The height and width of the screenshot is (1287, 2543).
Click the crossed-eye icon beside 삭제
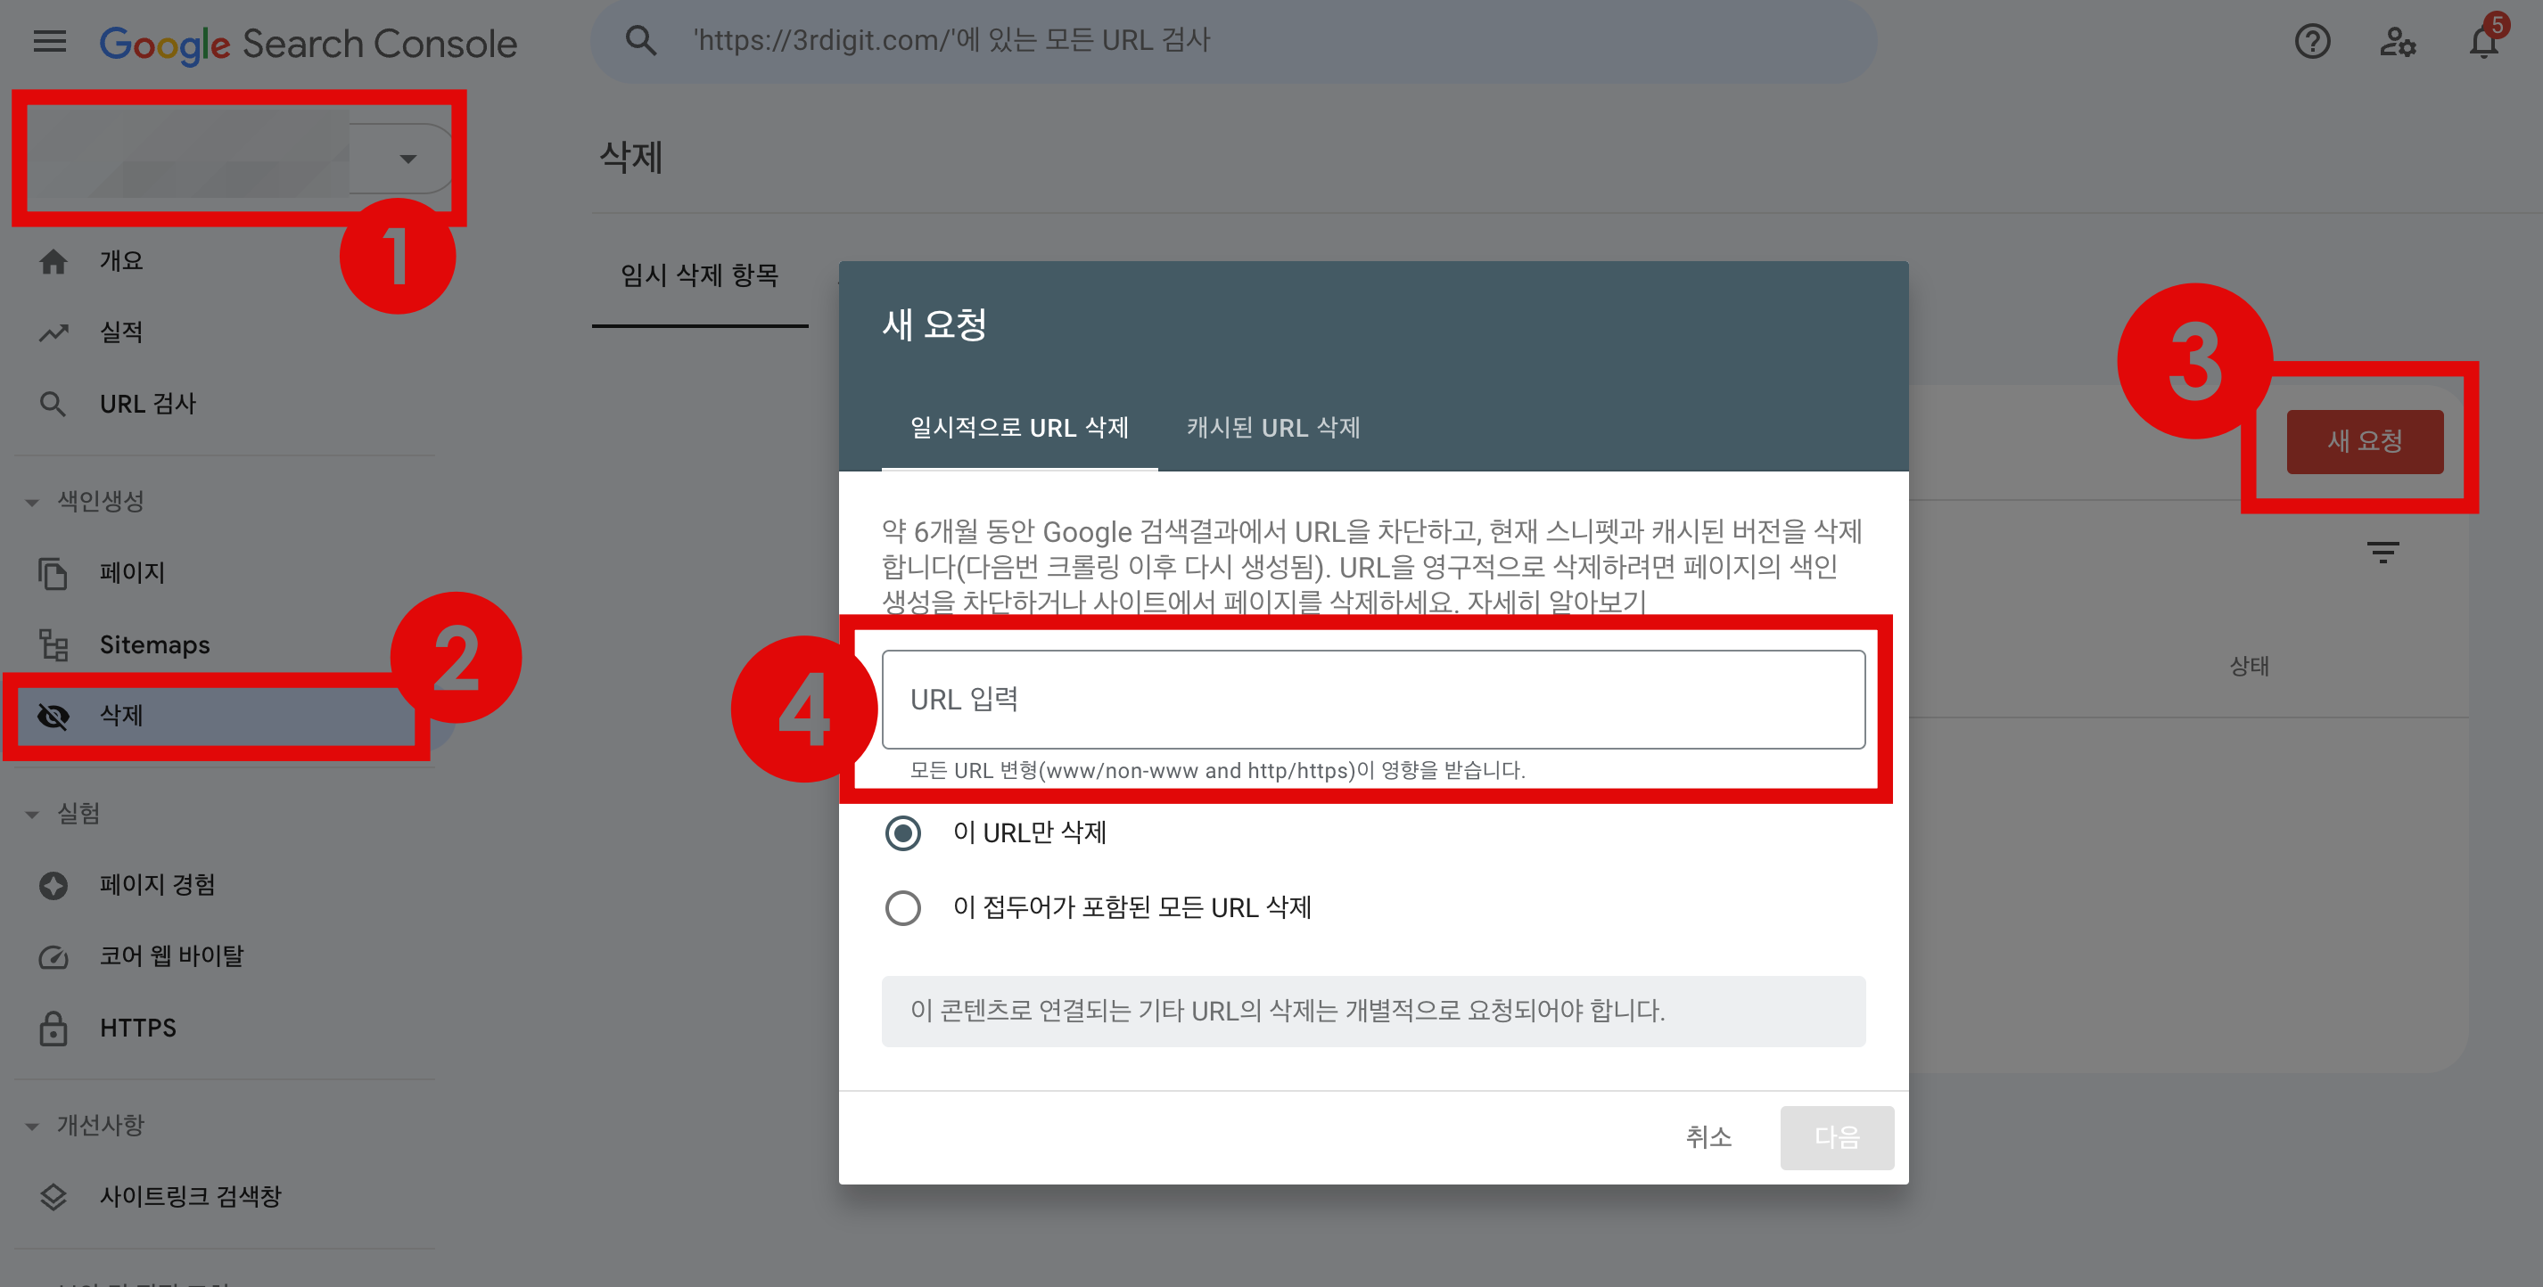[53, 716]
